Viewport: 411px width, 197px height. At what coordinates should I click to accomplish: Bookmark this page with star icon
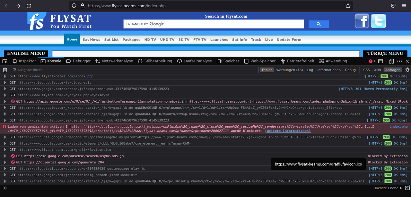[348, 6]
